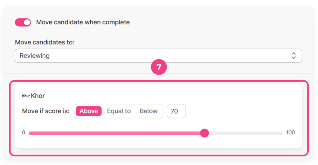
Task: Click the Khor assessment name text
Action: (x=38, y=96)
